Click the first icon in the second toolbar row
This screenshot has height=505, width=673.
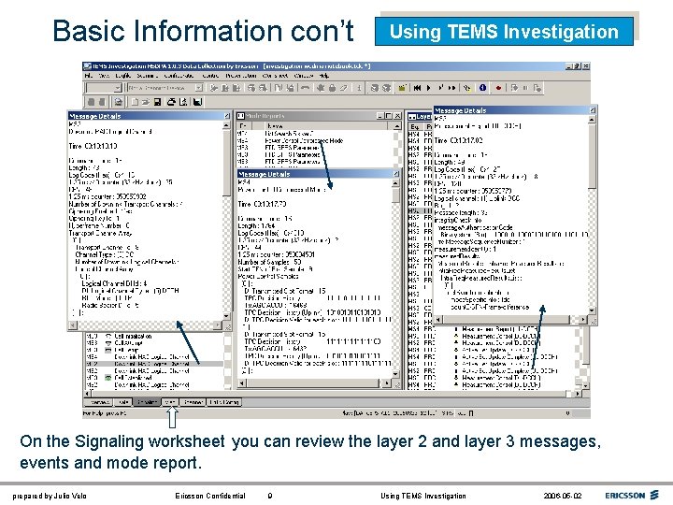point(91,102)
